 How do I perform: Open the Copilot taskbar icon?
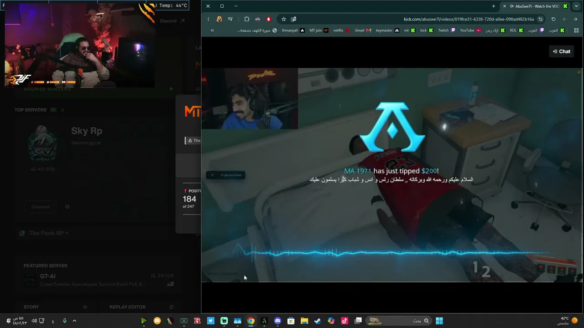click(x=331, y=321)
